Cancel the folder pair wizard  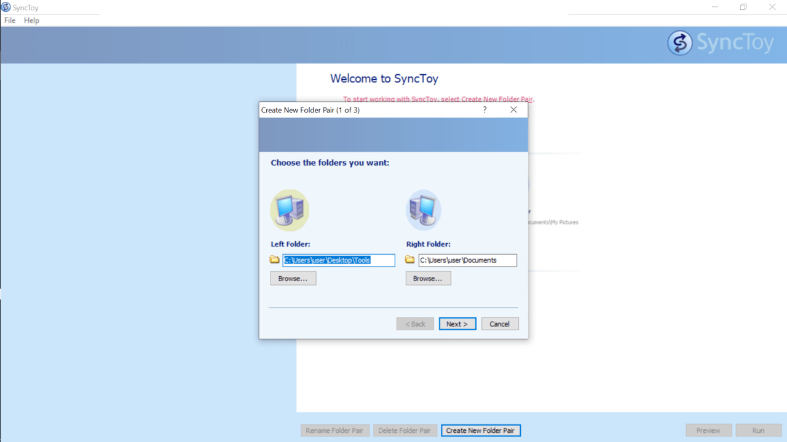tap(500, 324)
